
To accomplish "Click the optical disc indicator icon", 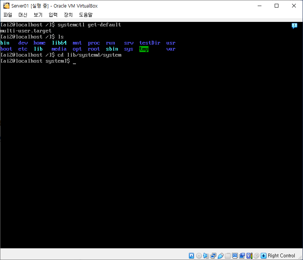I will [199, 255].
